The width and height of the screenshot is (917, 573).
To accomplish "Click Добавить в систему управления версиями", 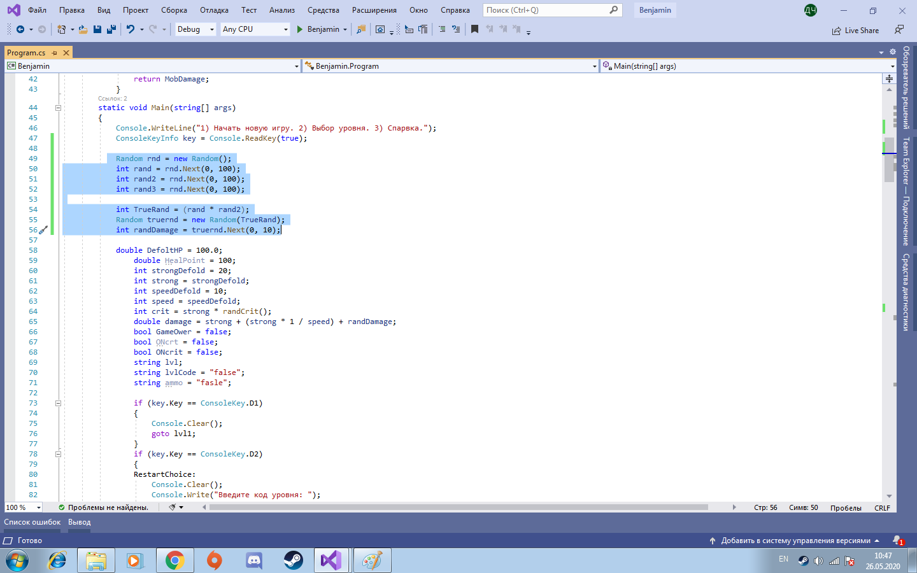I will tap(795, 541).
